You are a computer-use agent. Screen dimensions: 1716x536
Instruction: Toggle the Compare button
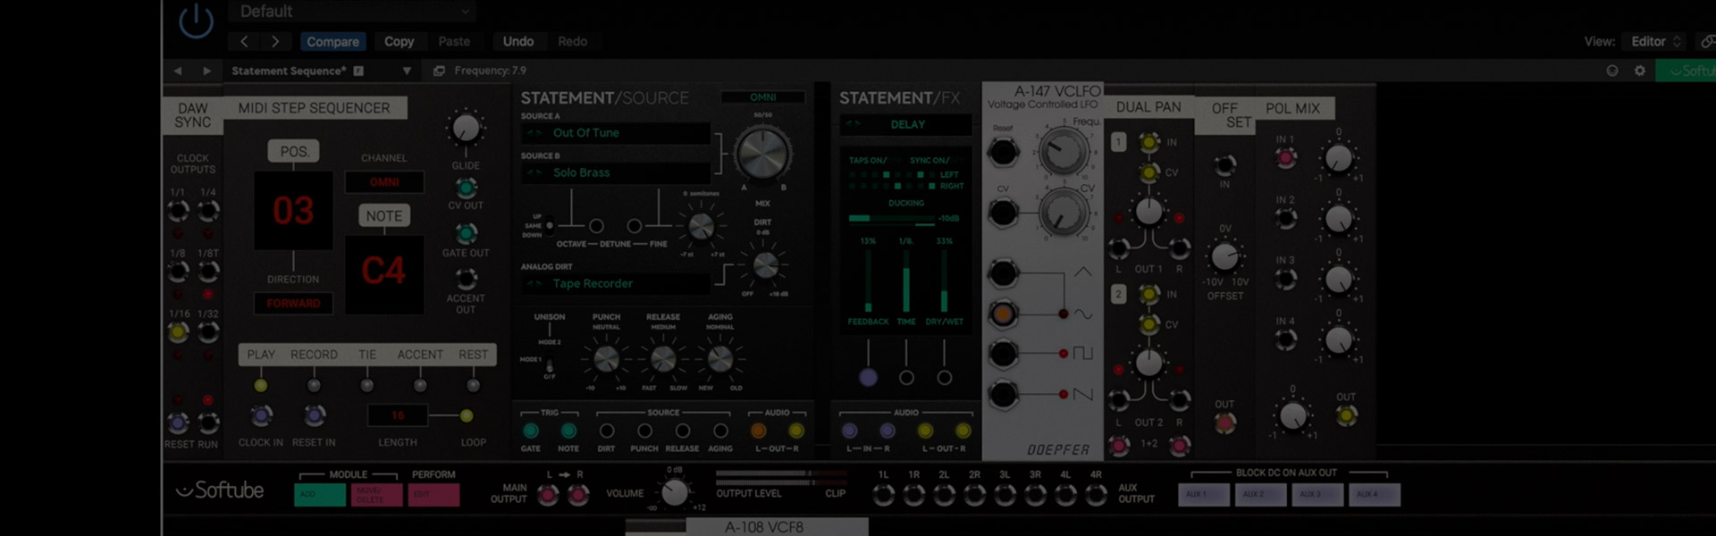tap(332, 41)
